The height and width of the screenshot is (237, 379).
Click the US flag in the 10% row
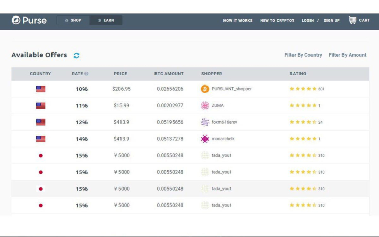(41, 89)
